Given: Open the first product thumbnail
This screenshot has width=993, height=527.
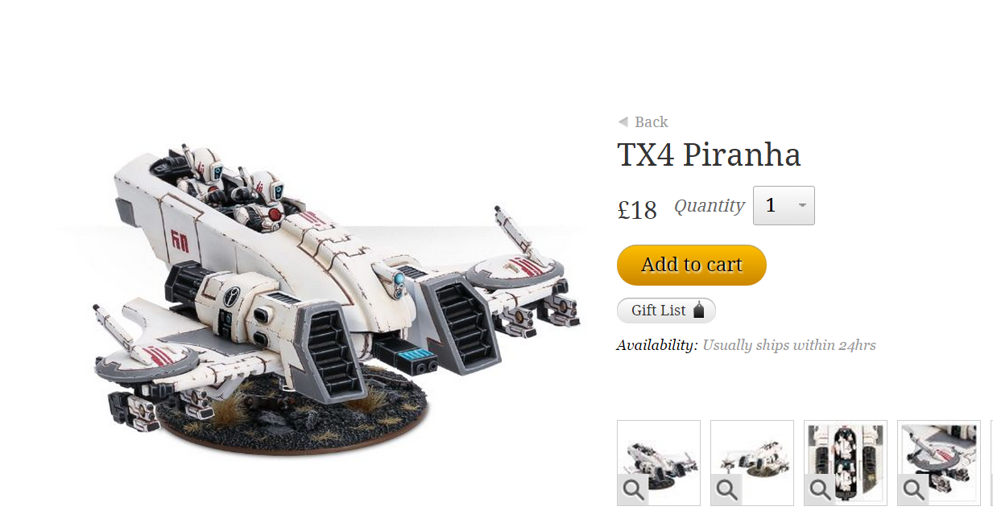Looking at the screenshot, I should 659,463.
